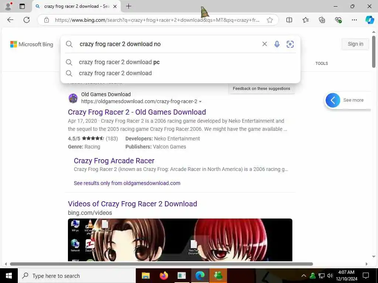The height and width of the screenshot is (283, 378).
Task: Open Browser essentials heart icon
Action: [338, 20]
